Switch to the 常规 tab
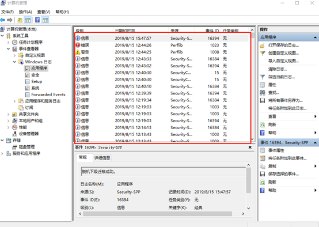Viewport: 319px width, 227px height. [83, 157]
